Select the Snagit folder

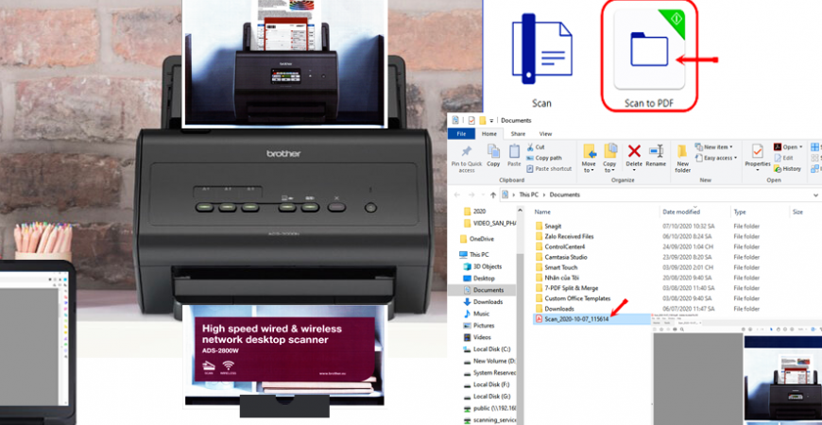(548, 226)
